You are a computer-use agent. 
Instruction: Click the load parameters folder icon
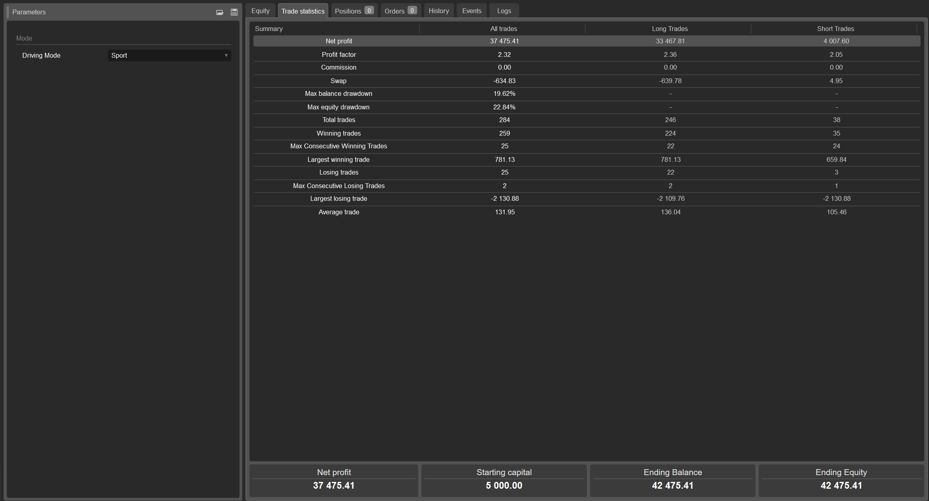point(220,12)
